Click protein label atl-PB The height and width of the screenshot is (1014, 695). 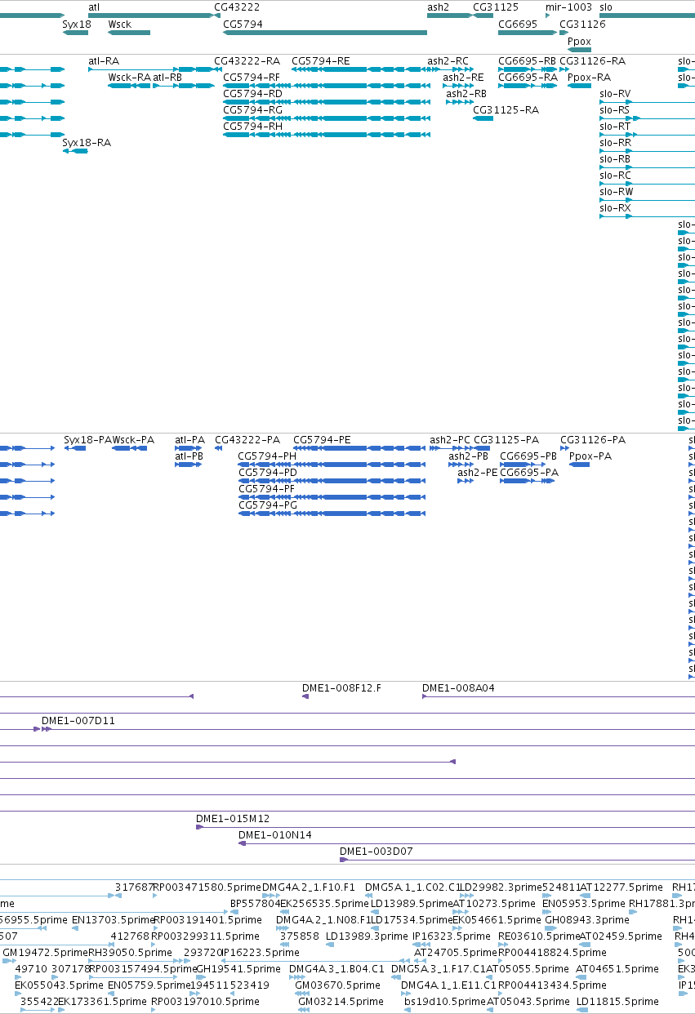point(189,456)
